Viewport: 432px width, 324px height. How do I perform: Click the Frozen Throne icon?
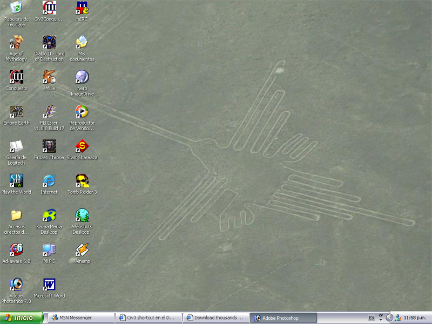(x=49, y=146)
